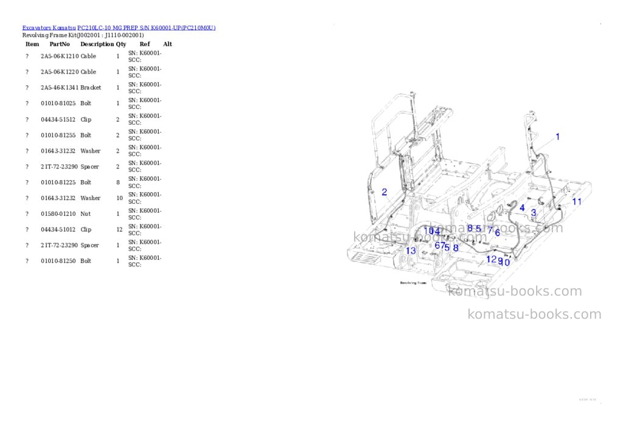
Task: Click callout number 3 on the diagram
Action: (534, 213)
